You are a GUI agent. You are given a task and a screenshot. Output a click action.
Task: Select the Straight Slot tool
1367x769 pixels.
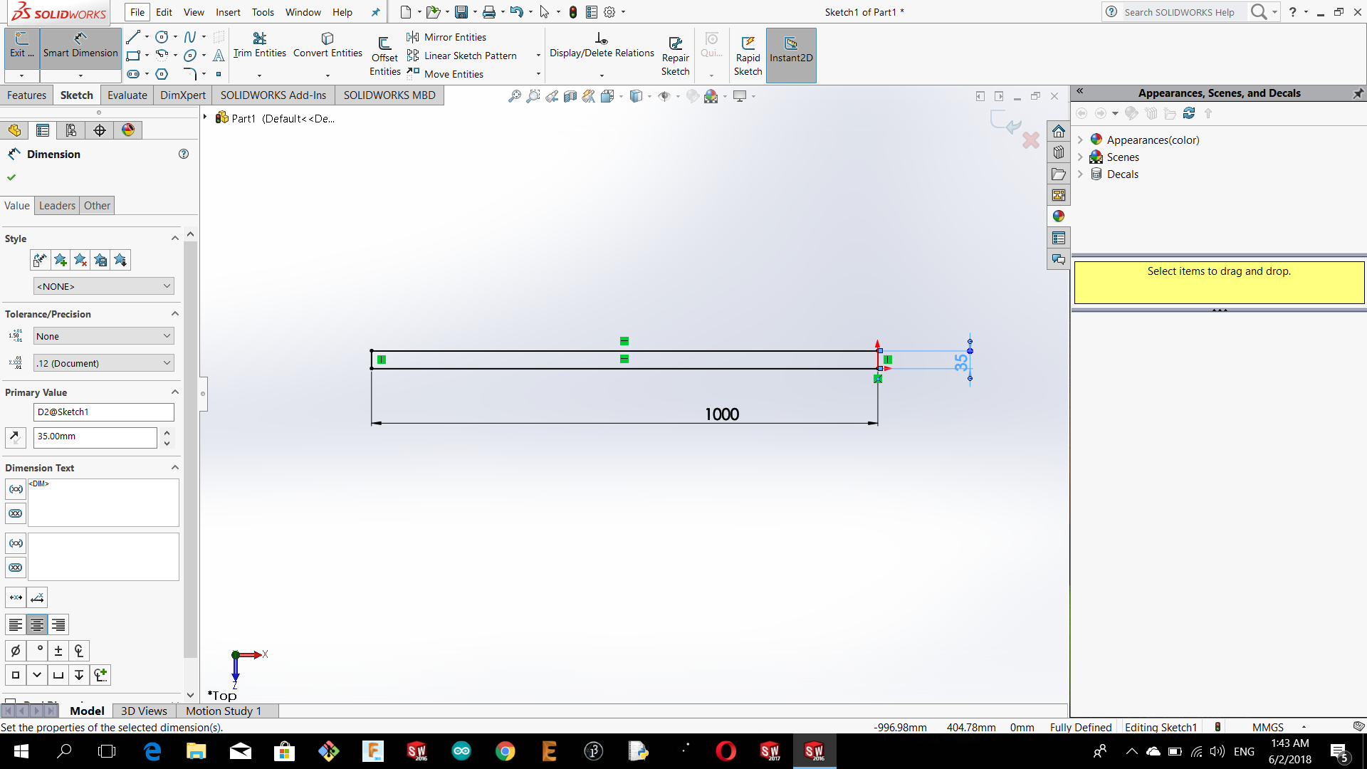coord(133,74)
